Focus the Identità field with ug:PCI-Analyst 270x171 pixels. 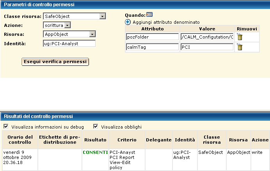(69, 44)
